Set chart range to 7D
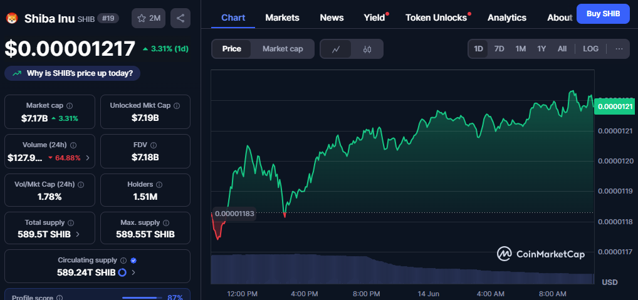The image size is (638, 300). coord(499,49)
